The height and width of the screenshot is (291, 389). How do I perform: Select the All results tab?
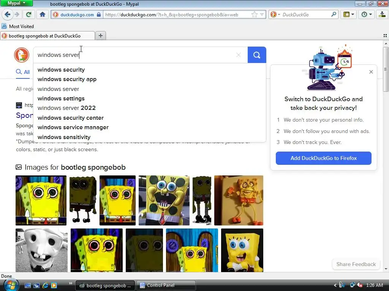click(23, 72)
